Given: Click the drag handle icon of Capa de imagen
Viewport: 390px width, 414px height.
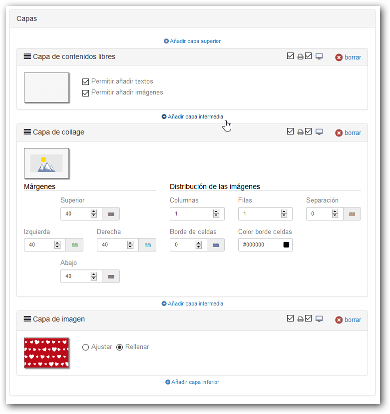Looking at the screenshot, I should point(27,318).
